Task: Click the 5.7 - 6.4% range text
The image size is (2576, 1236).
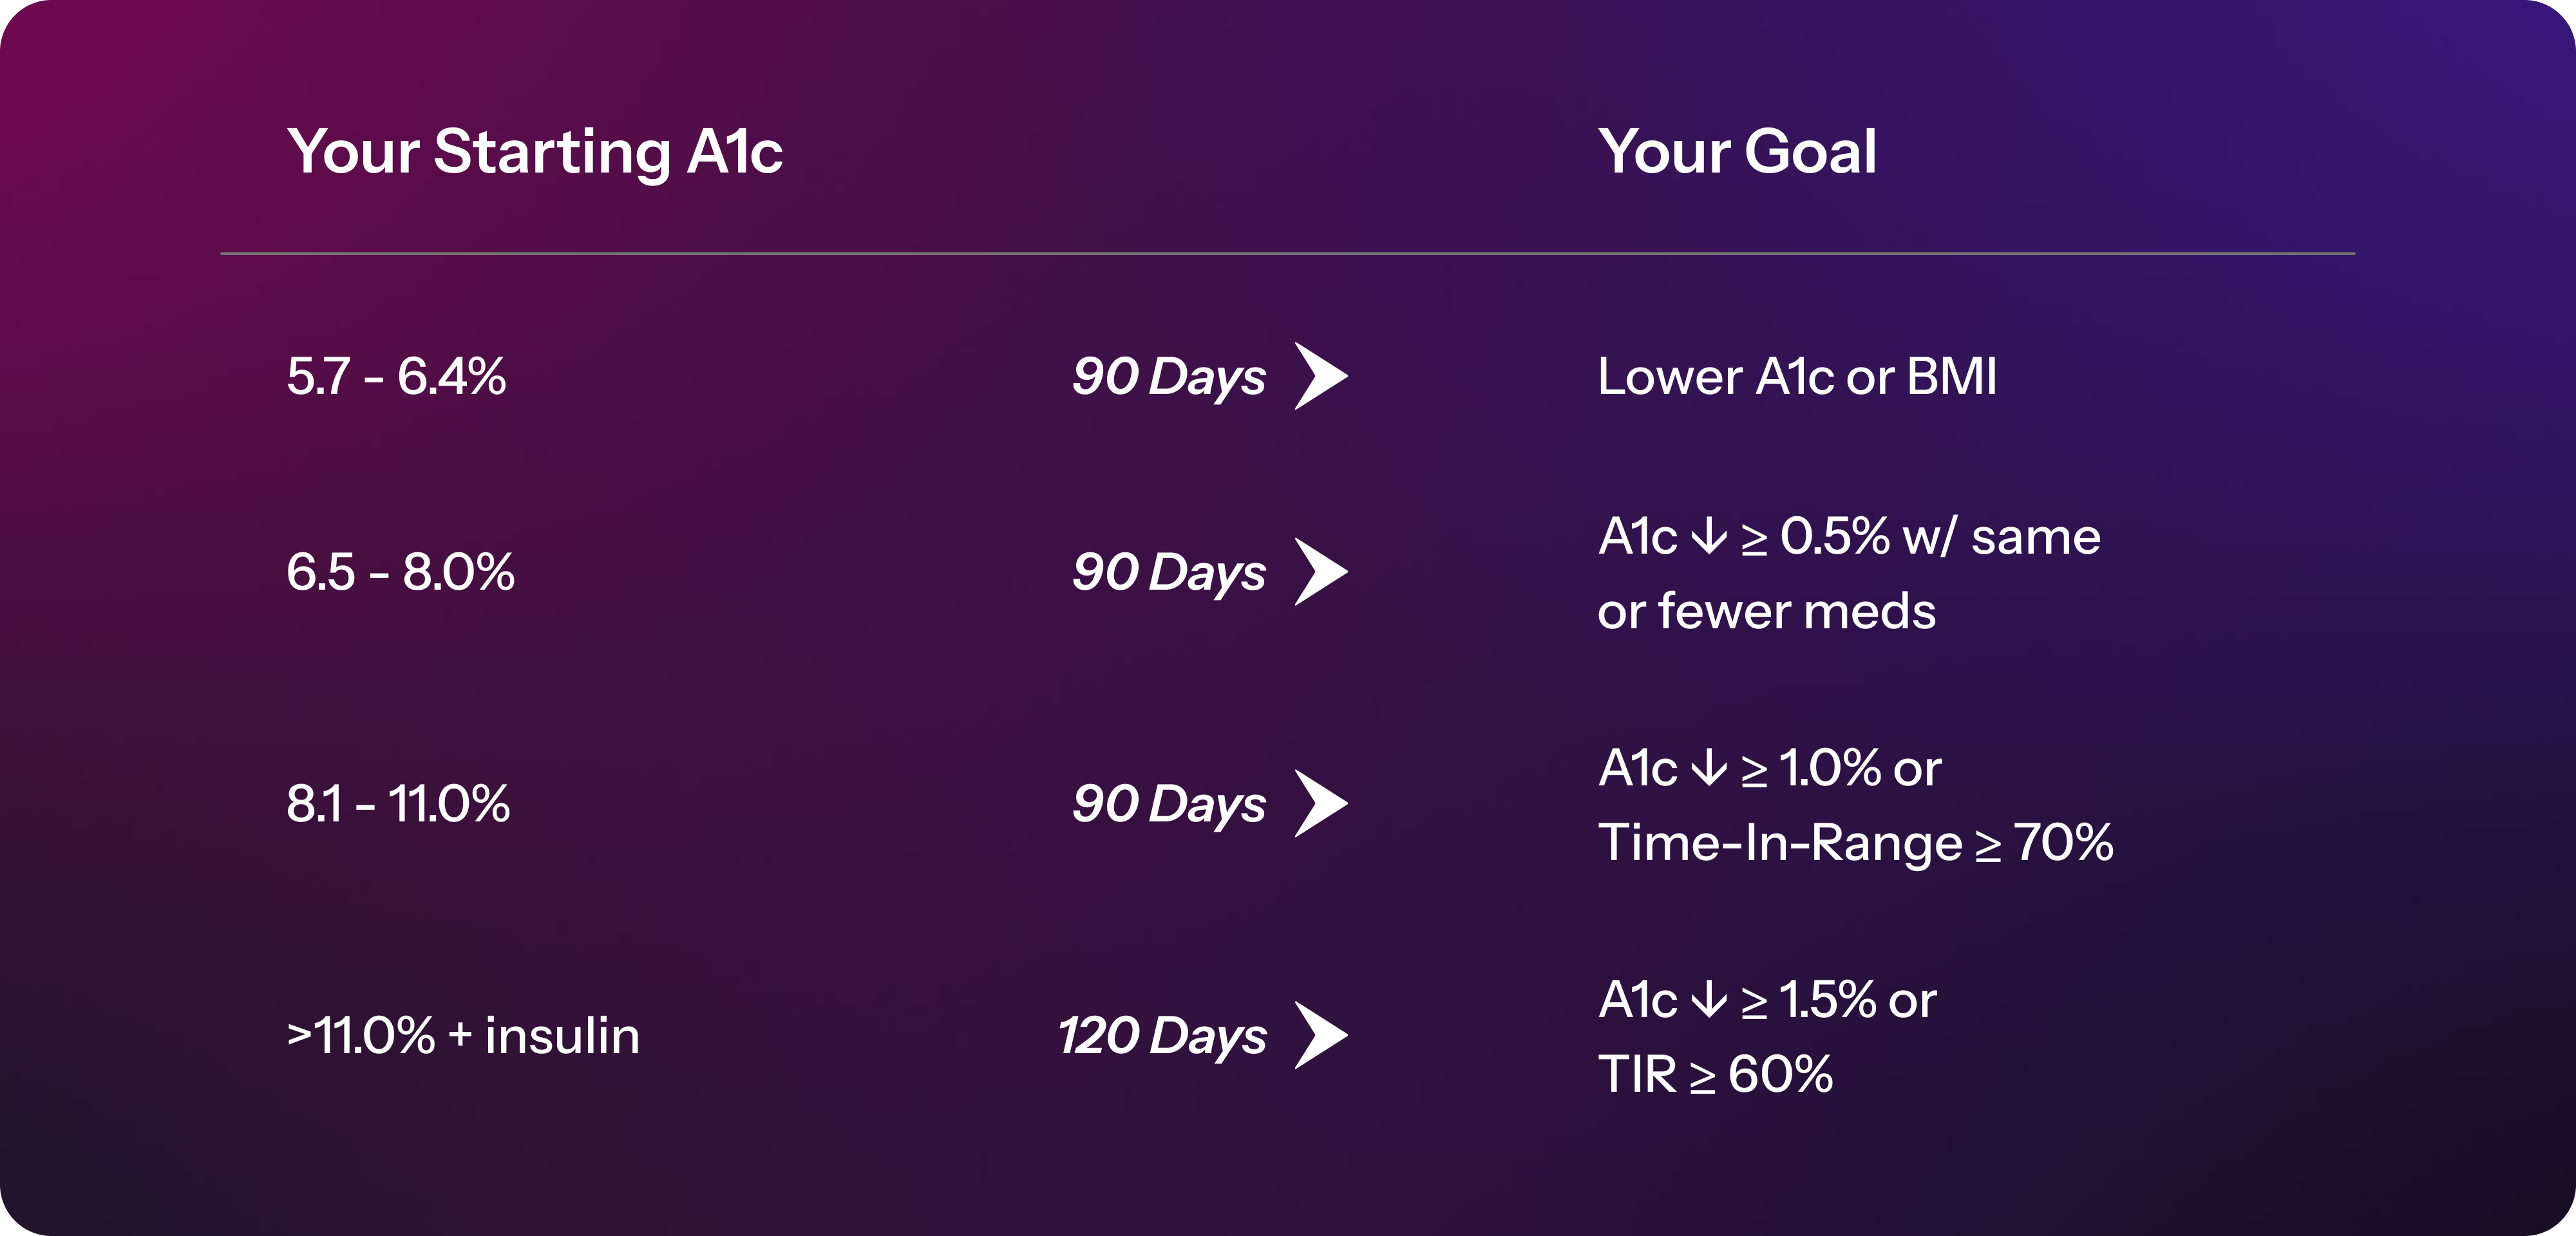Action: 396,376
